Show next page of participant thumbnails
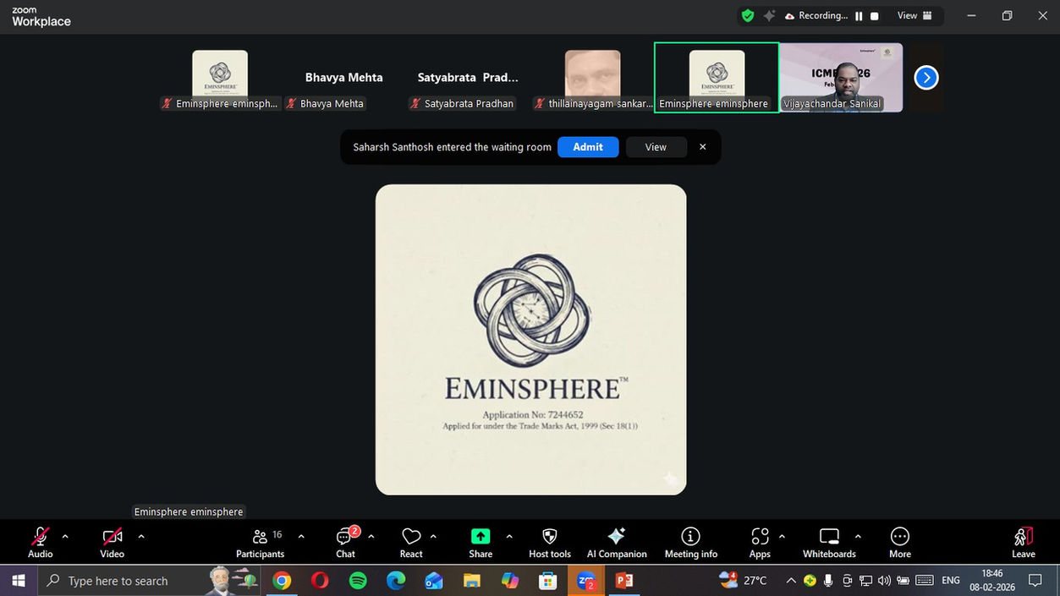1060x596 pixels. point(926,78)
